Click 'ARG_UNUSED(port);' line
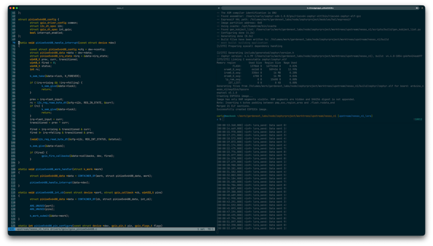 pos(42,206)
